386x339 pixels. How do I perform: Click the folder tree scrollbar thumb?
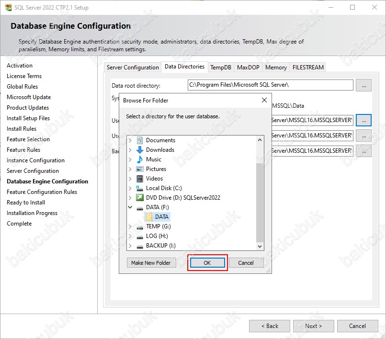(260, 203)
